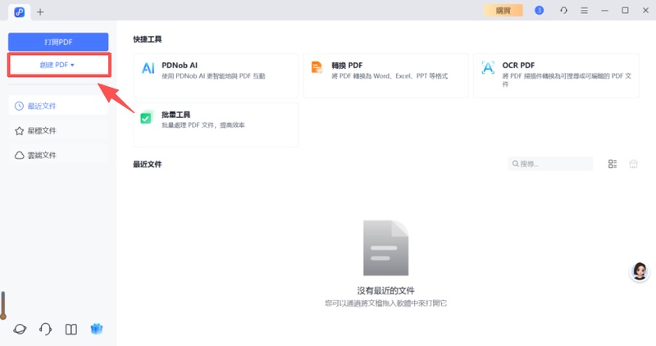Select 雲端文件 in the sidebar
Image resolution: width=656 pixels, height=346 pixels.
click(58, 155)
